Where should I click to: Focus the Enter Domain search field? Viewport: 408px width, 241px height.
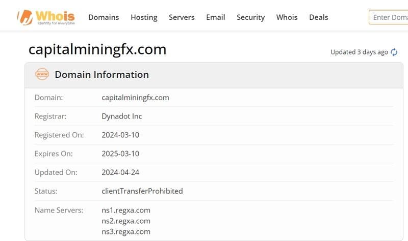click(388, 17)
